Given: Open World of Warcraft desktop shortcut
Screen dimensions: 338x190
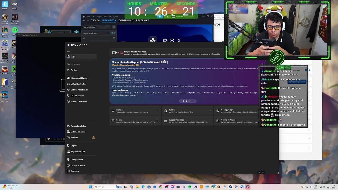Looking at the screenshot, I should pos(5,18).
